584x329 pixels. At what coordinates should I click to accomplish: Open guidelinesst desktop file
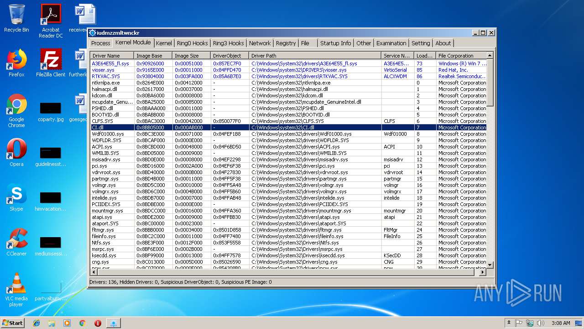point(51,156)
